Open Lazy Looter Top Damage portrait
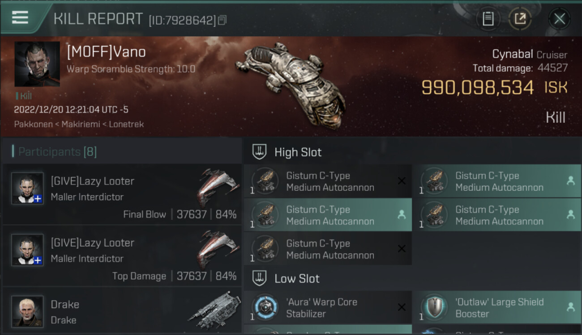The height and width of the screenshot is (335, 582). click(27, 250)
